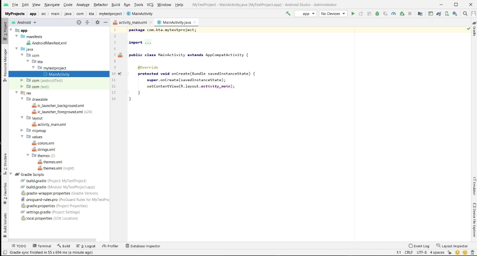Screen dimensions: 477x256
Task: Click the Make Project hammer icon
Action: (x=288, y=14)
